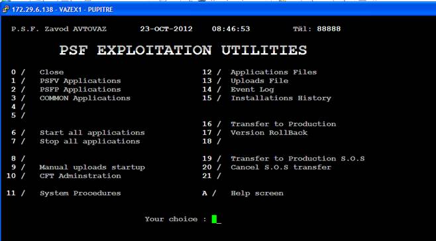Click the empty option number '21 /'

click(211, 176)
